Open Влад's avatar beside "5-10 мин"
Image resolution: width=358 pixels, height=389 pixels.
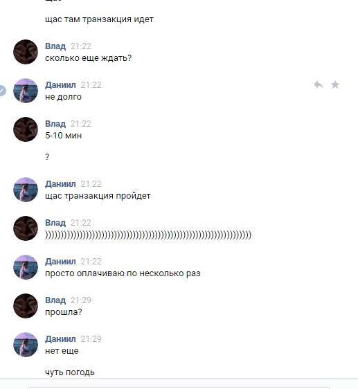pos(26,129)
